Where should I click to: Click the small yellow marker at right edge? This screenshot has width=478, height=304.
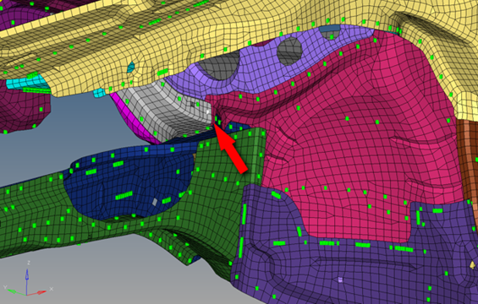coord(473,265)
